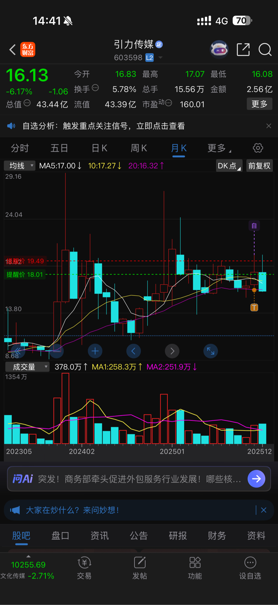This screenshot has width=278, height=605.
Task: Tap the battery indicator showing 70
Action: coord(242,21)
